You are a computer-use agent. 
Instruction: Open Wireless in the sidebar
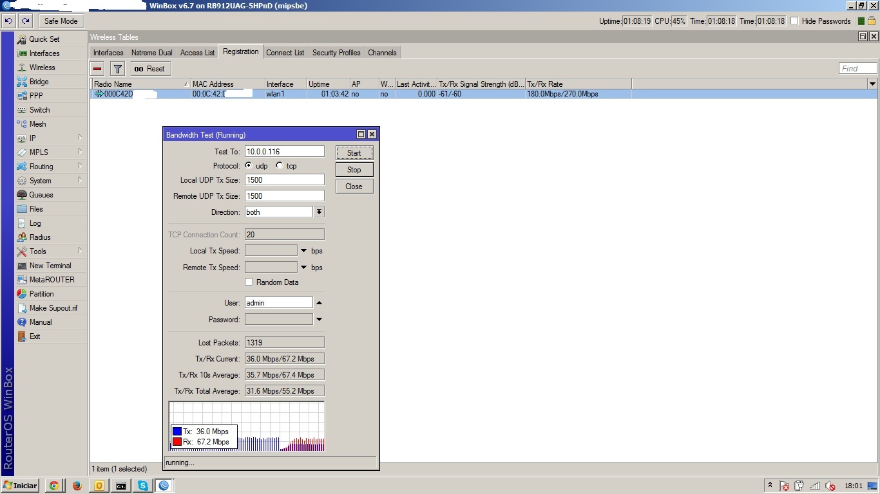point(42,68)
